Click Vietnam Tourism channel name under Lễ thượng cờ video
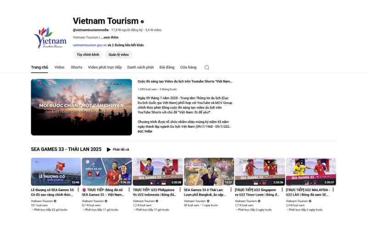367x229 pixels. [42, 201]
